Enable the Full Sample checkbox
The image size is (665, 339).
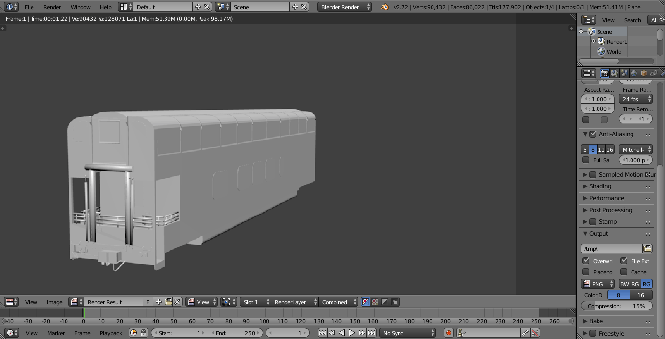pos(586,160)
